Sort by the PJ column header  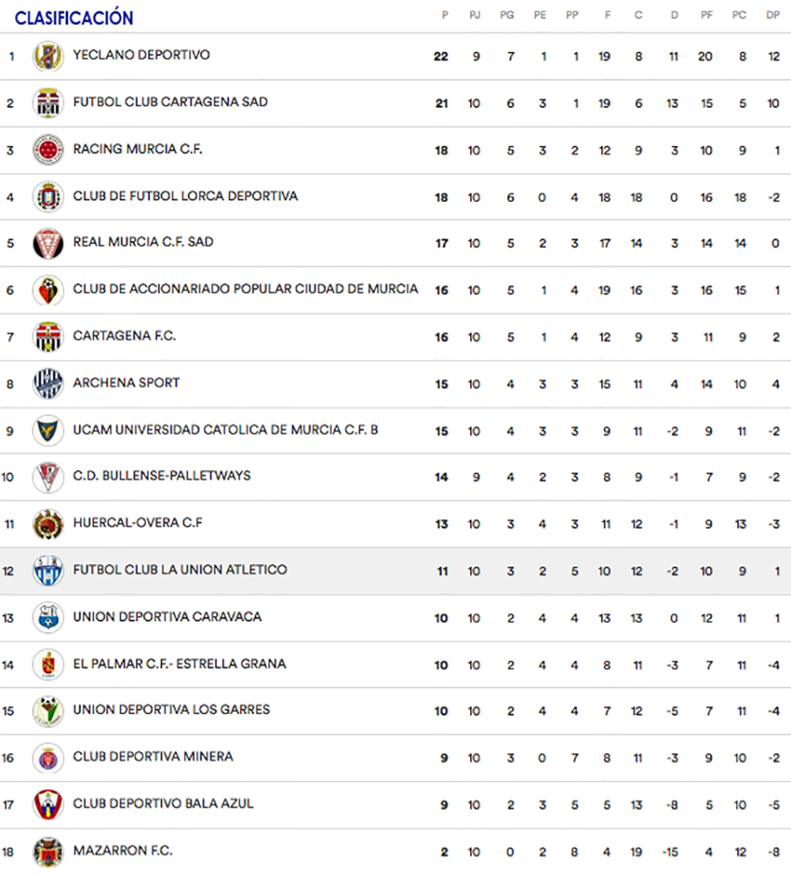(x=475, y=15)
